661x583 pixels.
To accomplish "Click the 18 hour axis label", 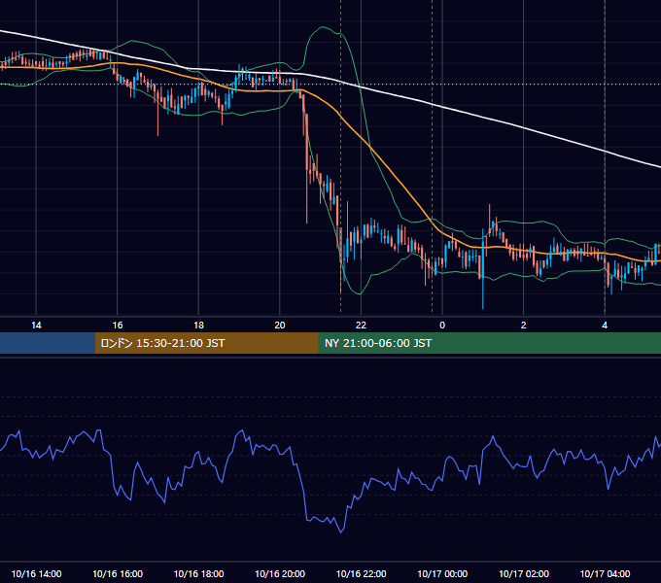I will [x=198, y=326].
